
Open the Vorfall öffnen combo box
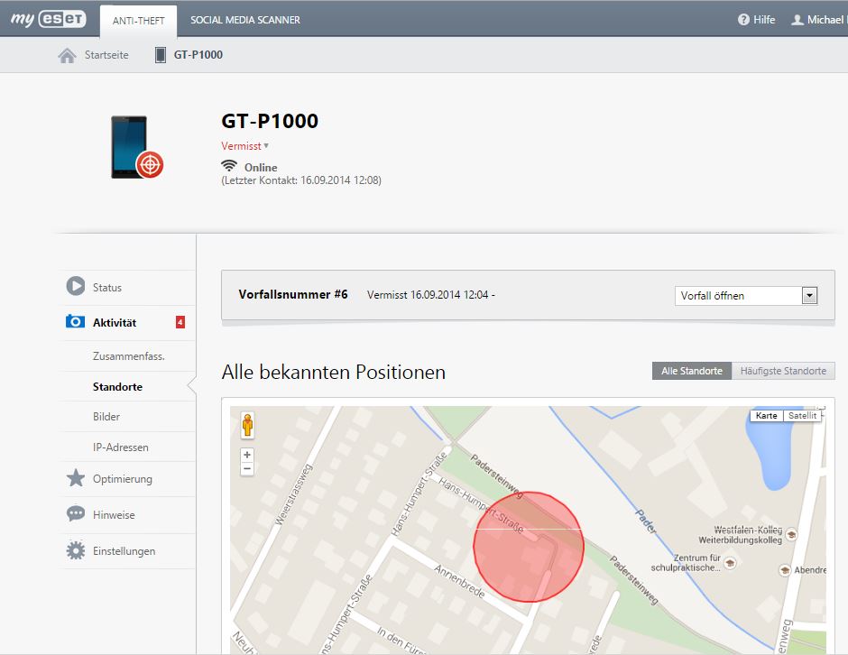pos(746,295)
